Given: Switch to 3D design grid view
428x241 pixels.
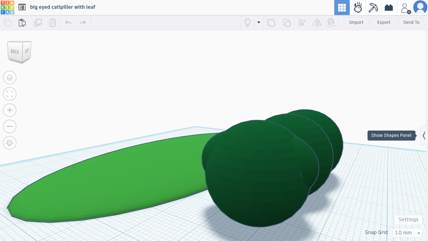Looking at the screenshot, I should coord(342,8).
